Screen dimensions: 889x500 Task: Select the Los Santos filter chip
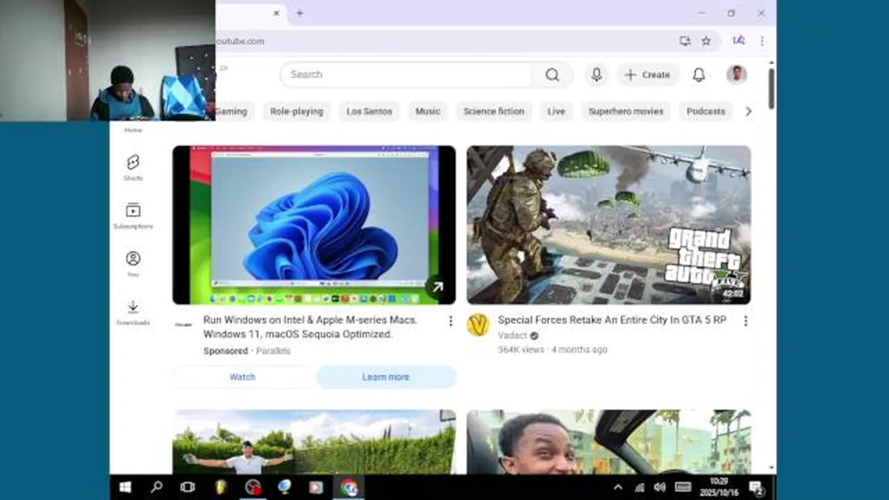click(369, 111)
